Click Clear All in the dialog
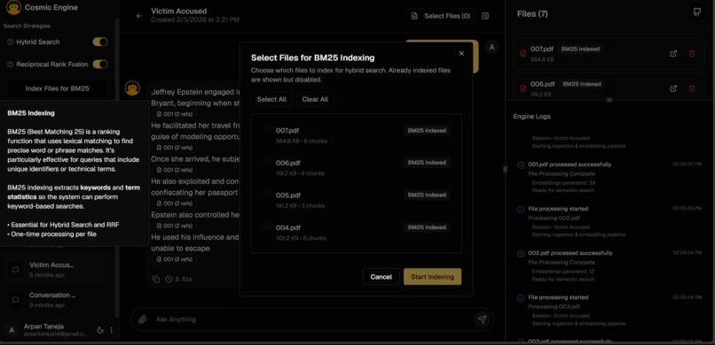The height and width of the screenshot is (345, 715). click(x=315, y=99)
